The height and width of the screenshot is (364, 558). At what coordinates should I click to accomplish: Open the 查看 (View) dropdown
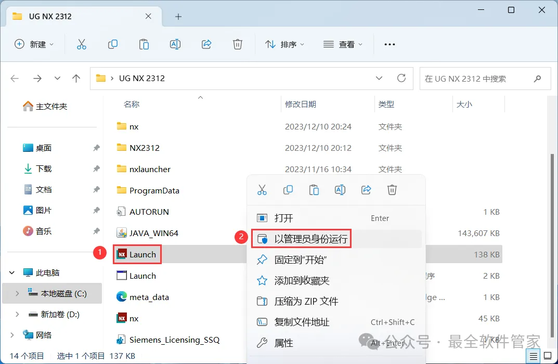point(343,44)
